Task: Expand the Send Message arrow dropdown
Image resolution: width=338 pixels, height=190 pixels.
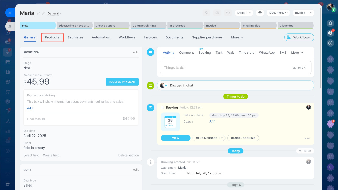Action: [x=222, y=138]
